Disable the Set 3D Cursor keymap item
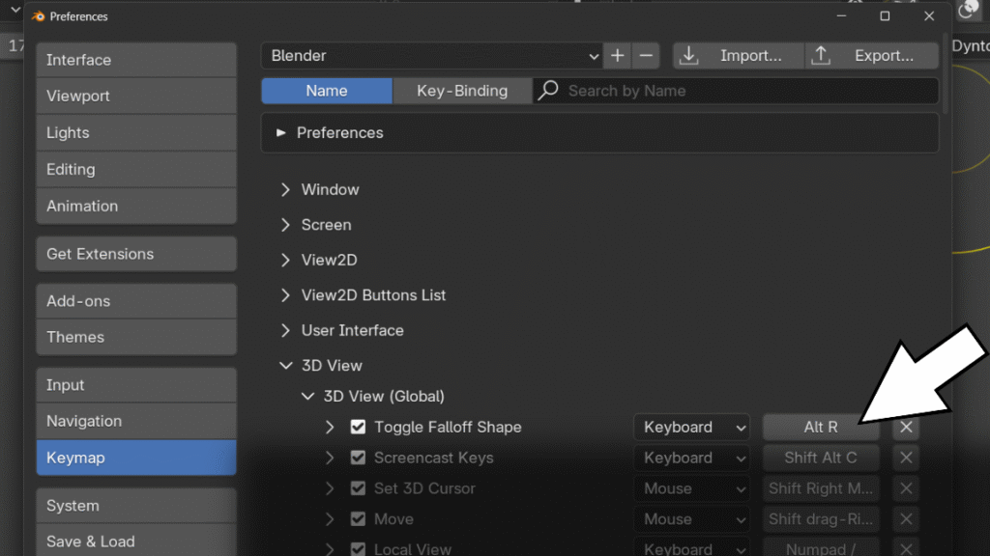Image resolution: width=990 pixels, height=556 pixels. (359, 488)
